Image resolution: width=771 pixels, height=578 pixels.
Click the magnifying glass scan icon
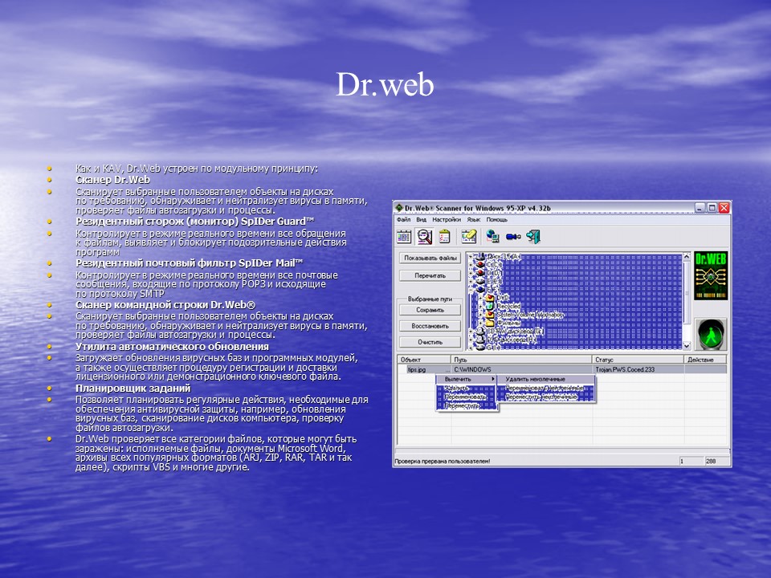pyautogui.click(x=423, y=236)
